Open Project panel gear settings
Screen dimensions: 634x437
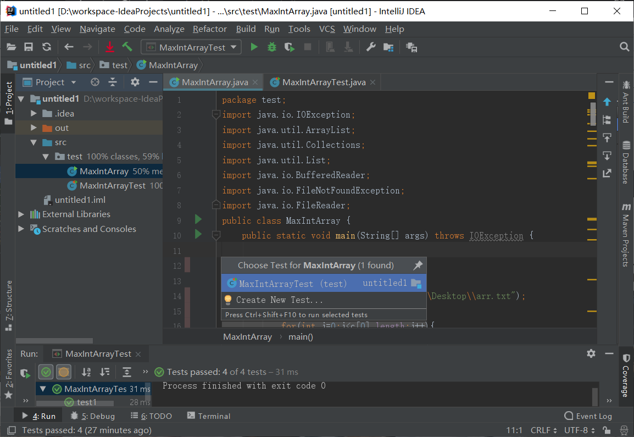(135, 82)
